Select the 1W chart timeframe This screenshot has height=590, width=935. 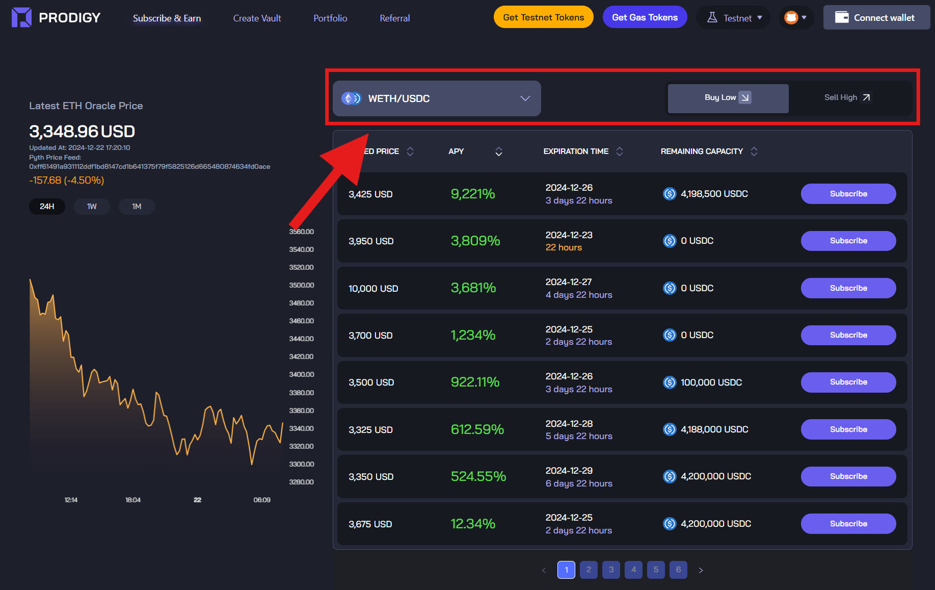(92, 207)
